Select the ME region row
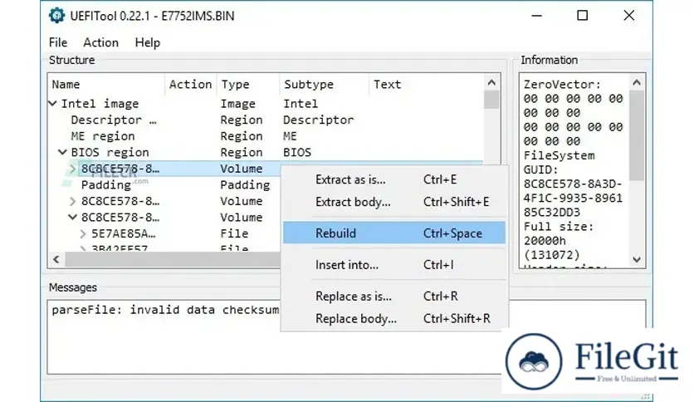694x402 pixels. [x=266, y=136]
